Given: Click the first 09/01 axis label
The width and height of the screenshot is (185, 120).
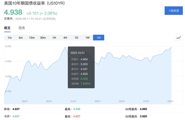Looking at the screenshot, I should coord(25,101).
